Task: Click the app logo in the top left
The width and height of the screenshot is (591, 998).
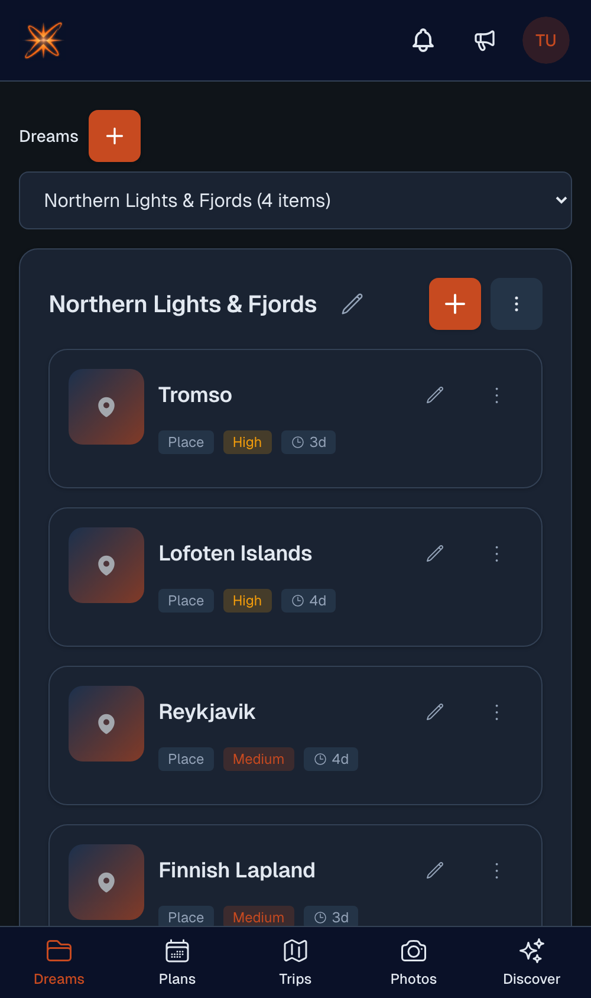Action: tap(43, 40)
